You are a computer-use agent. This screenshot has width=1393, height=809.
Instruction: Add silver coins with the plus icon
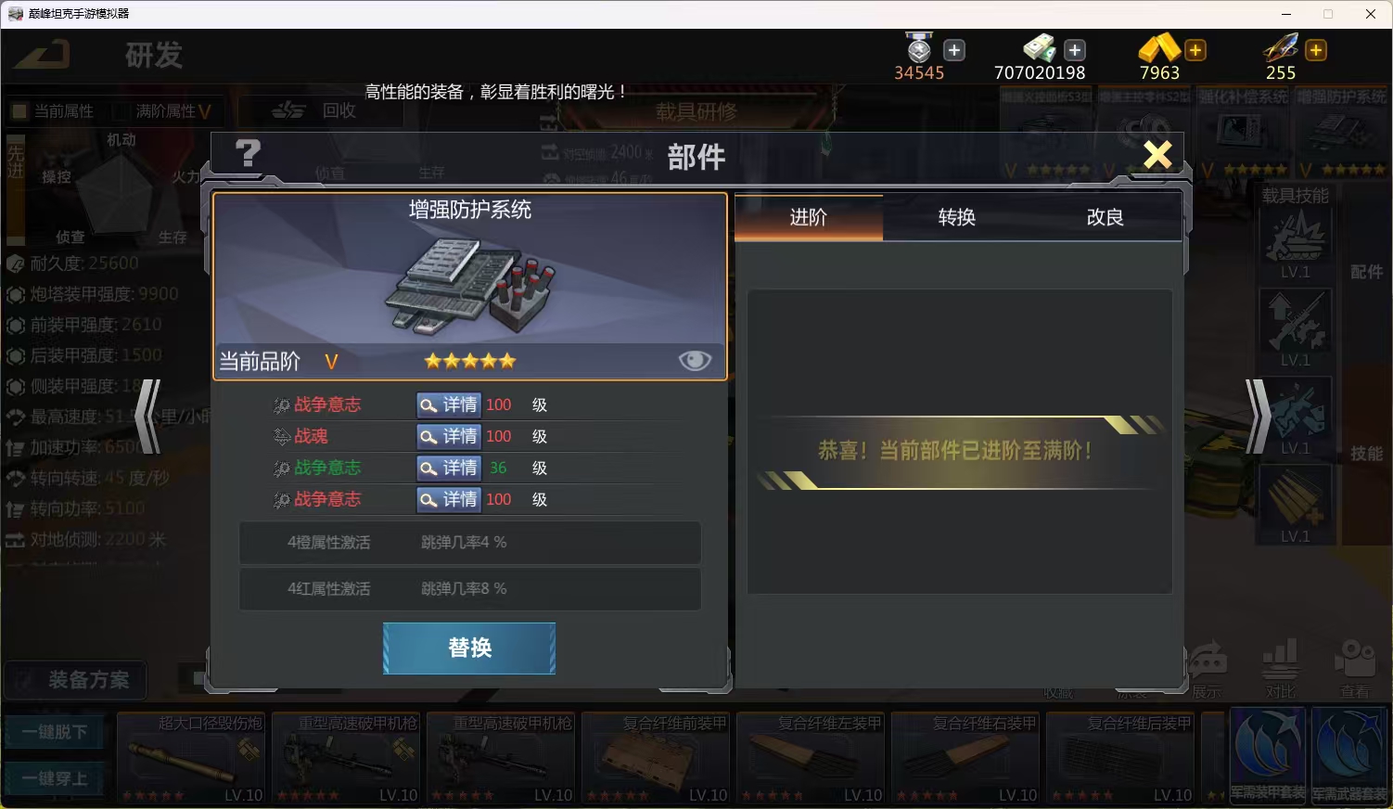[x=1075, y=50]
